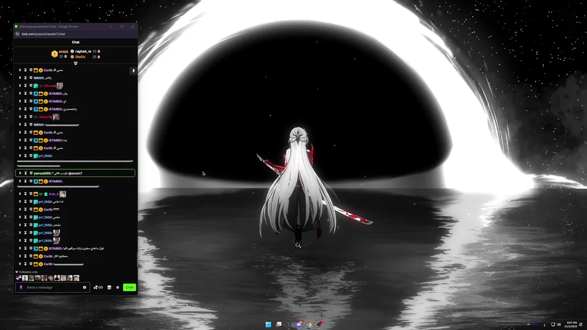The width and height of the screenshot is (587, 330).
Task: Open Discord from the taskbar
Action: pyautogui.click(x=299, y=324)
